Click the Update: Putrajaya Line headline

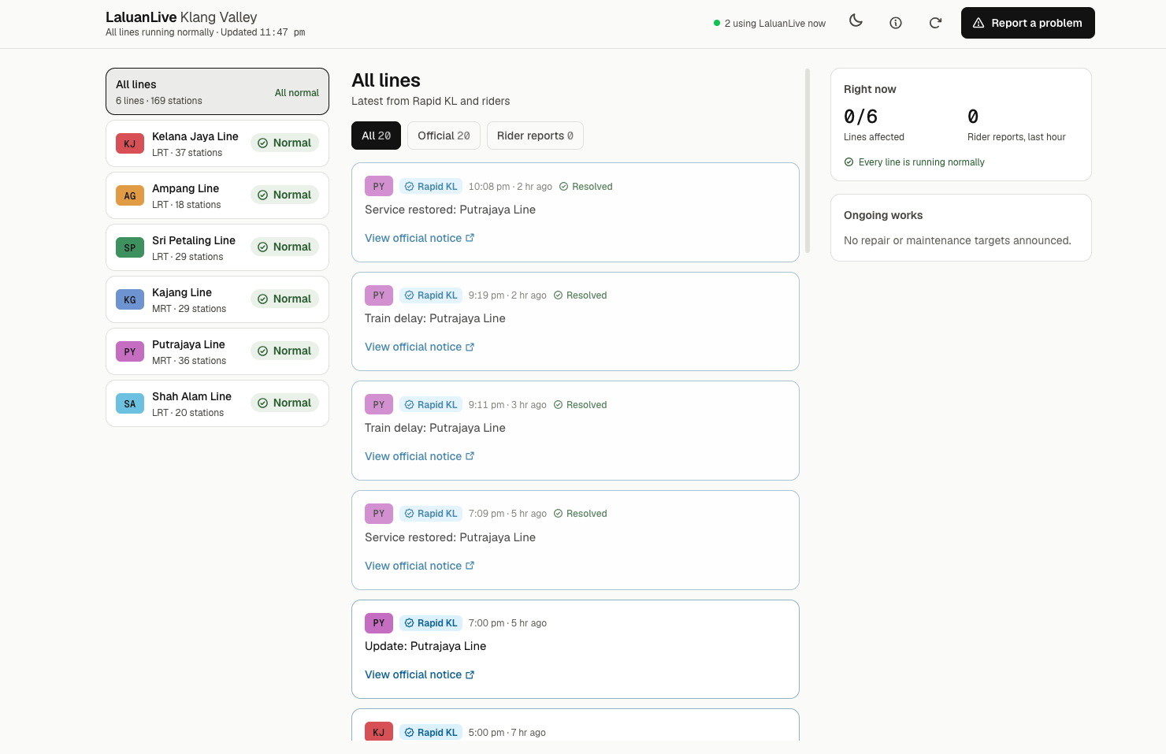click(x=425, y=646)
